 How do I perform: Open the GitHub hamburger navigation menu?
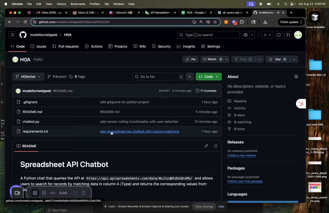click(12, 35)
